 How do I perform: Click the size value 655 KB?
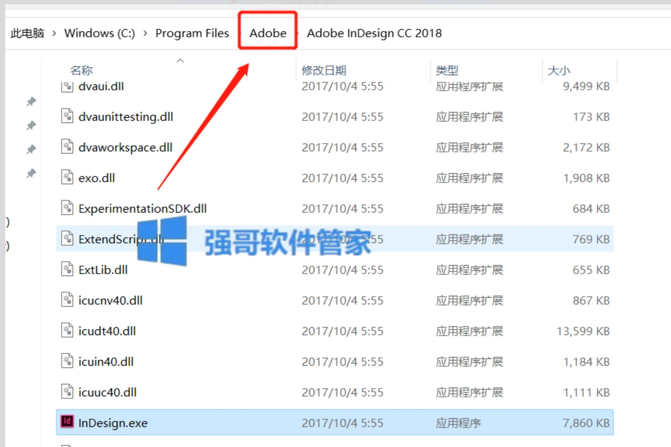tap(591, 270)
